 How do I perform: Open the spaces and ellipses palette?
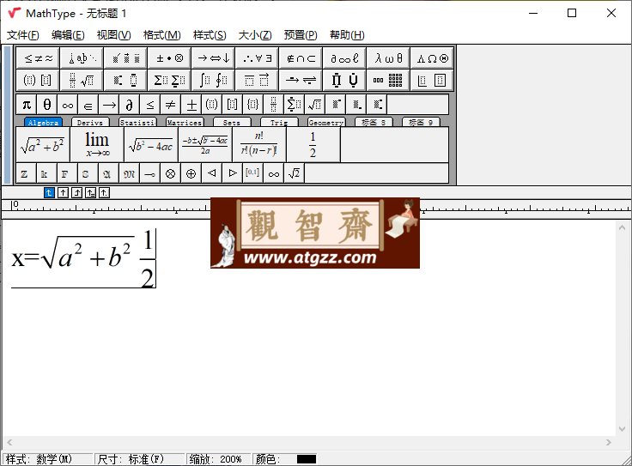coord(82,58)
